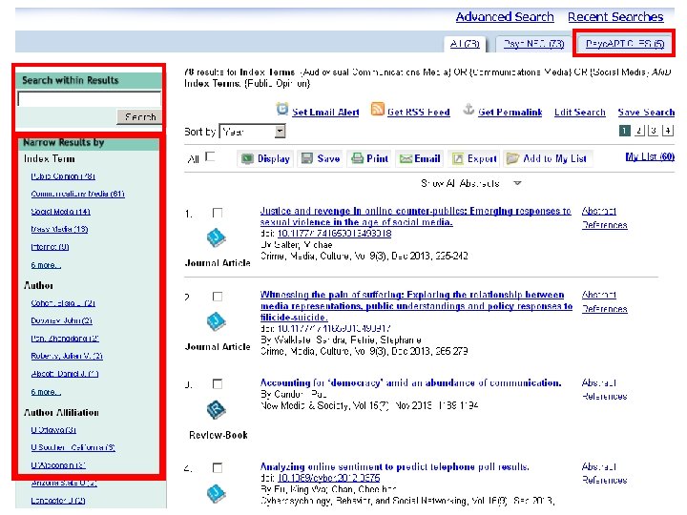
Task: Filter by affiliation U Southern California
Action: click(x=73, y=447)
